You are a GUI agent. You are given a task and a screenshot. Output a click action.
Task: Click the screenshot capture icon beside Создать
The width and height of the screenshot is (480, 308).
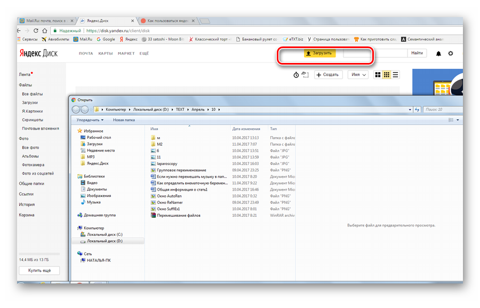click(x=305, y=75)
